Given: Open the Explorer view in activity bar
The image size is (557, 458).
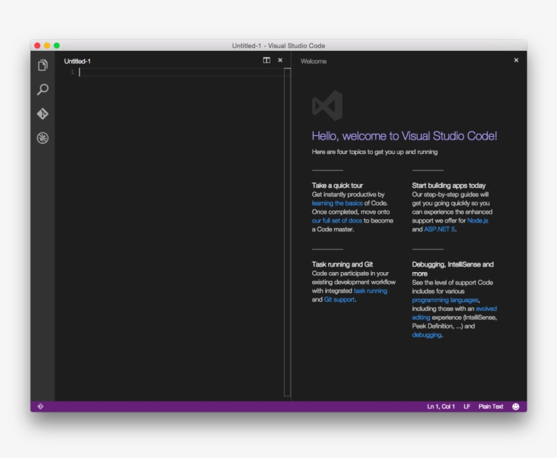Looking at the screenshot, I should pos(42,65).
